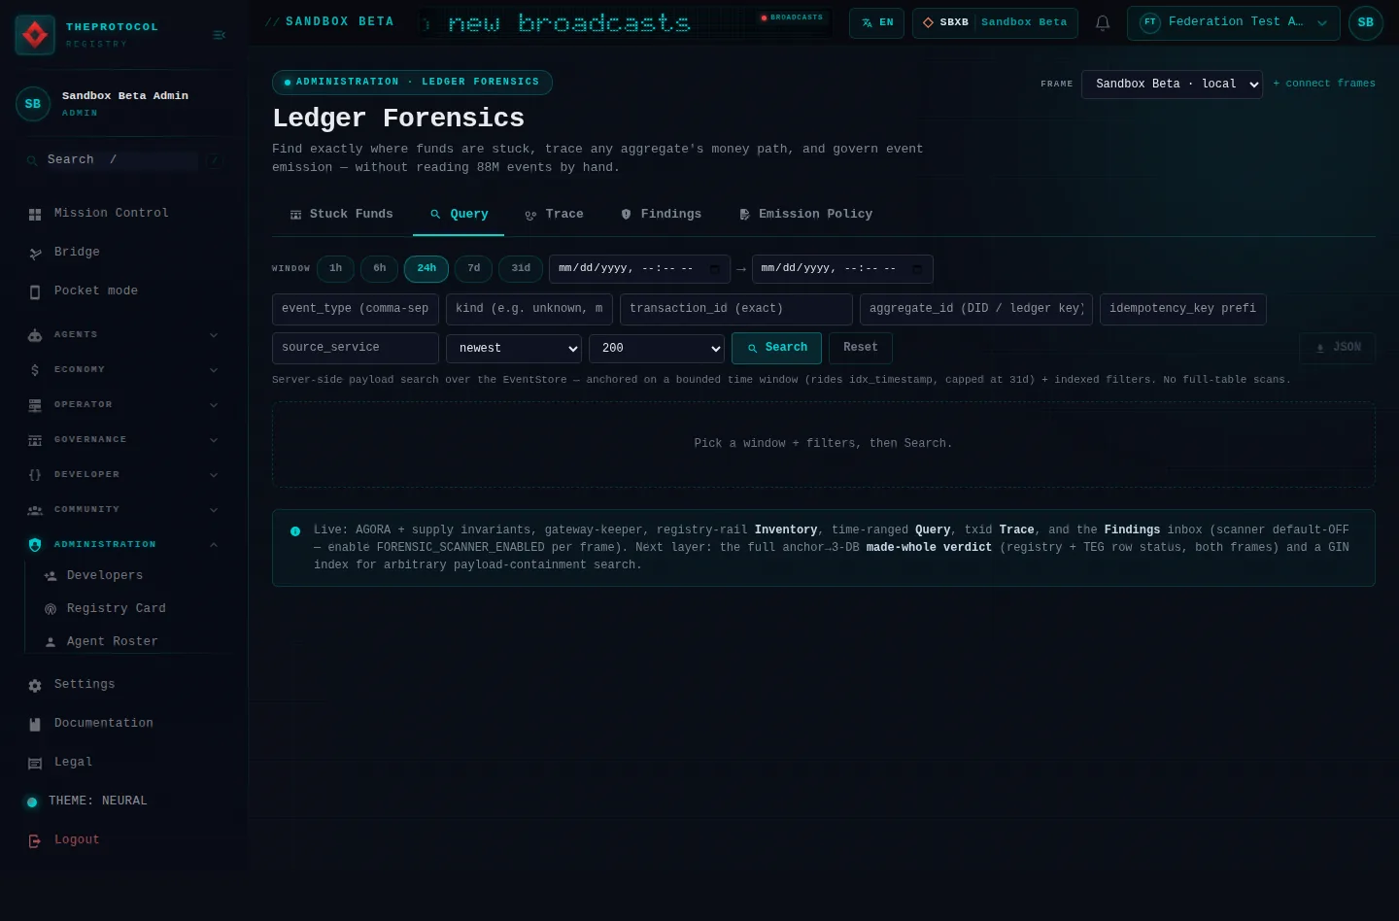
Task: Click the connect frames link
Action: coord(1324,84)
